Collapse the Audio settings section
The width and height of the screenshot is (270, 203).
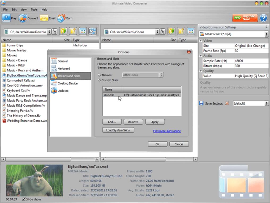pyautogui.click(x=201, y=56)
